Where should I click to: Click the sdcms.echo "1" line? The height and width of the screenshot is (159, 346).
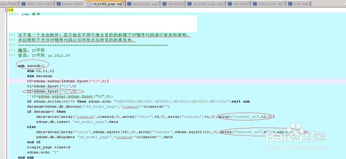pos(43,152)
